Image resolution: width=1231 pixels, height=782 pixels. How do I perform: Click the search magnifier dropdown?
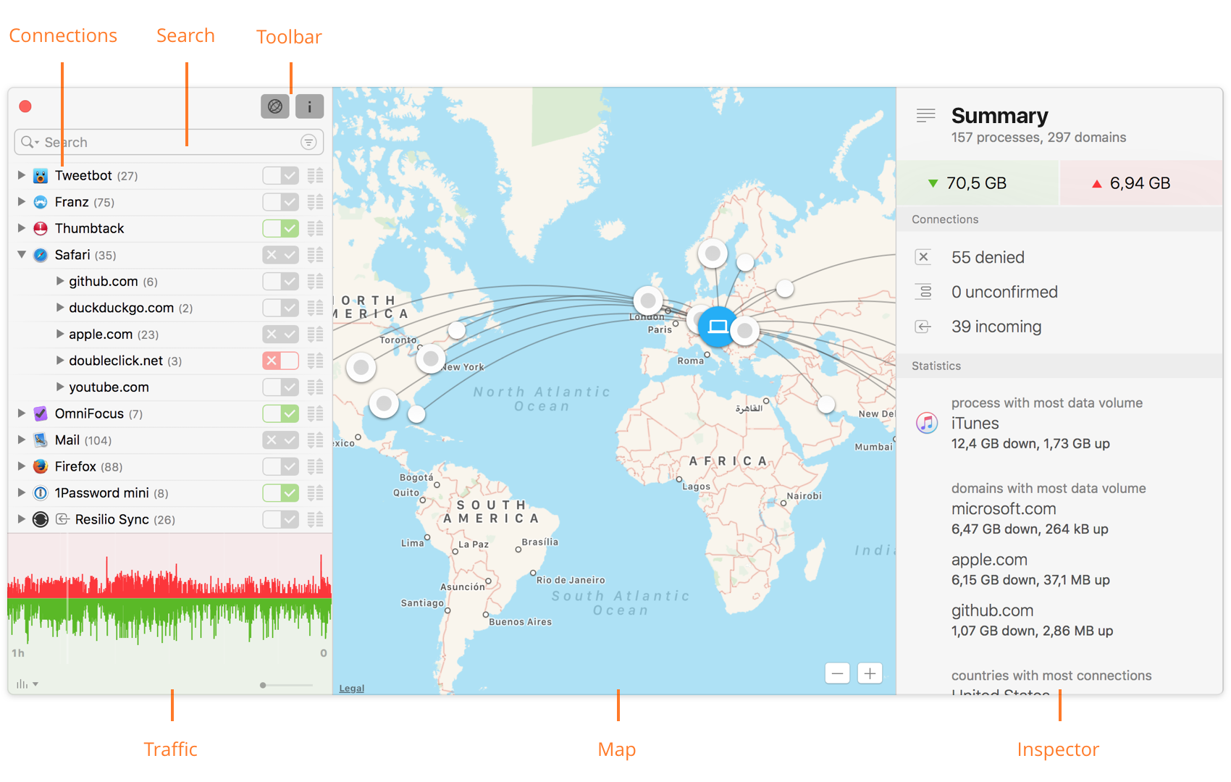click(x=30, y=142)
